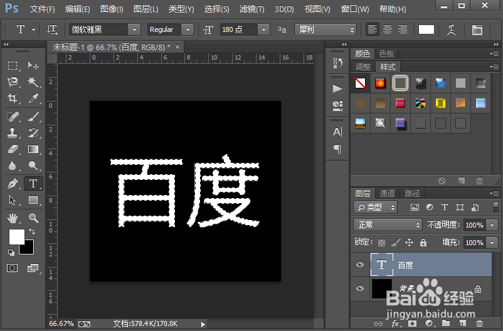The image size is (503, 331).
Task: Clear style button in styles panel
Action: 442,181
